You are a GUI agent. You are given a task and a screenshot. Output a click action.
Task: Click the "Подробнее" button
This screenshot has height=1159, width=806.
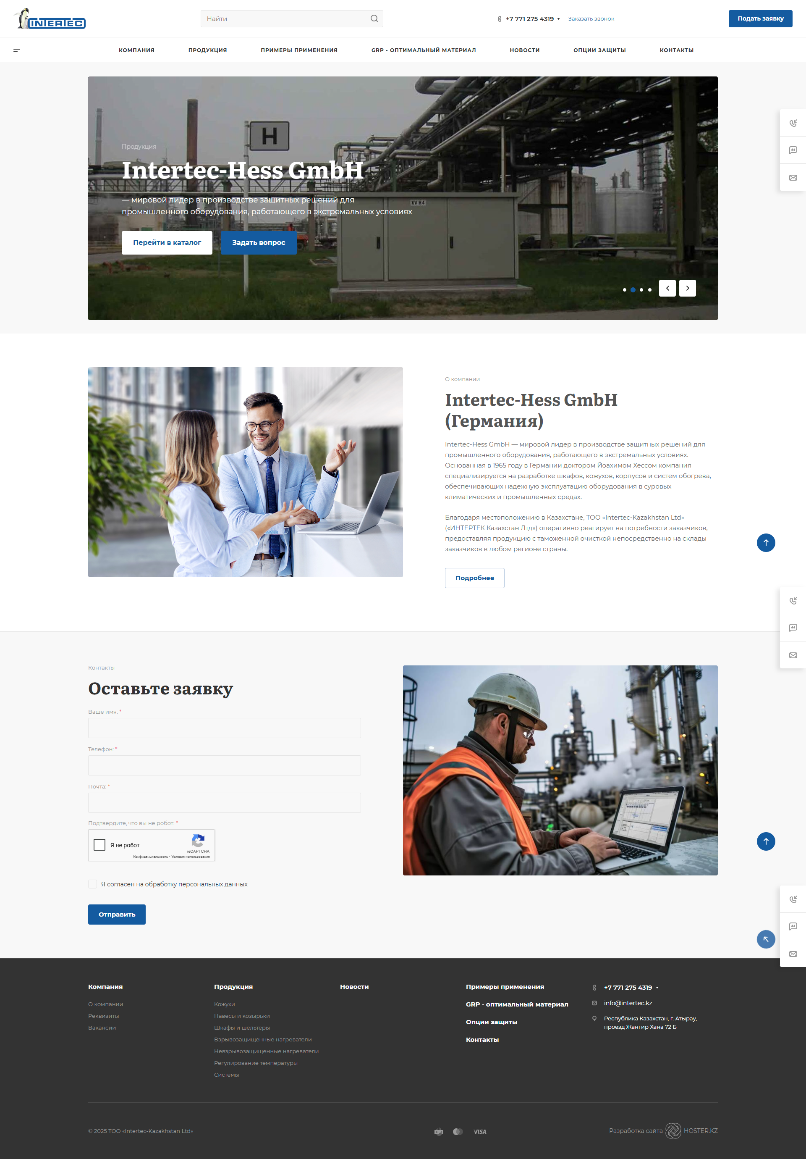point(475,578)
